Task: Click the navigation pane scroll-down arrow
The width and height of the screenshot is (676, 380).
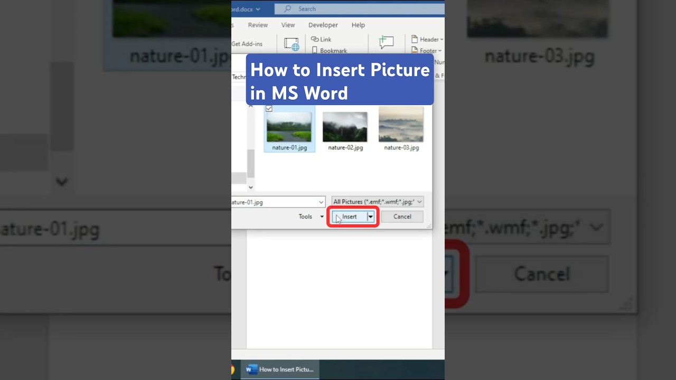Action: tap(251, 187)
